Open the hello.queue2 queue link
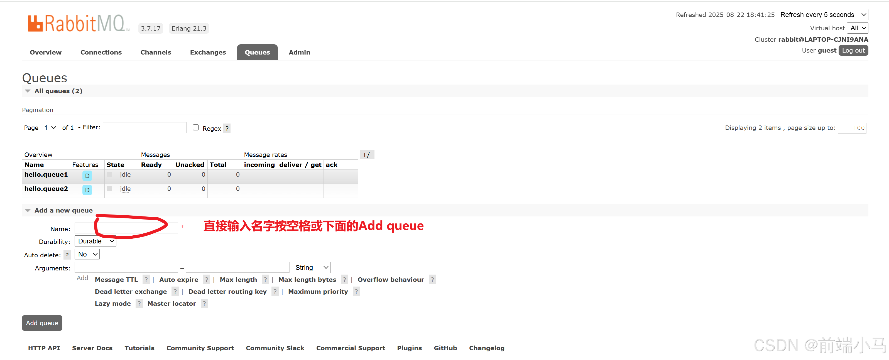889x360 pixels. [x=46, y=189]
